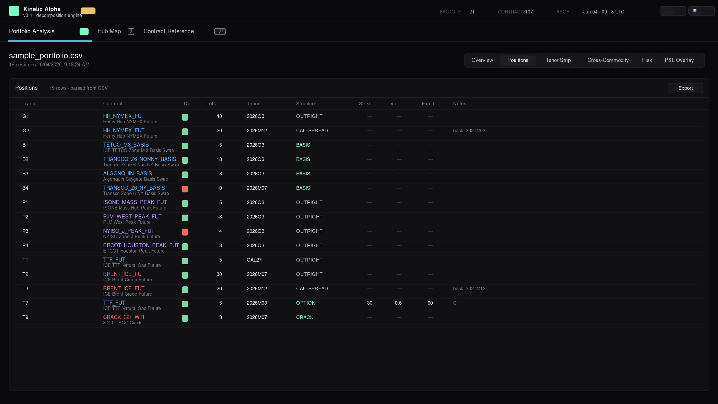Click green direction marker for ISONE_MASS_PEAK_FUT row

185,203
